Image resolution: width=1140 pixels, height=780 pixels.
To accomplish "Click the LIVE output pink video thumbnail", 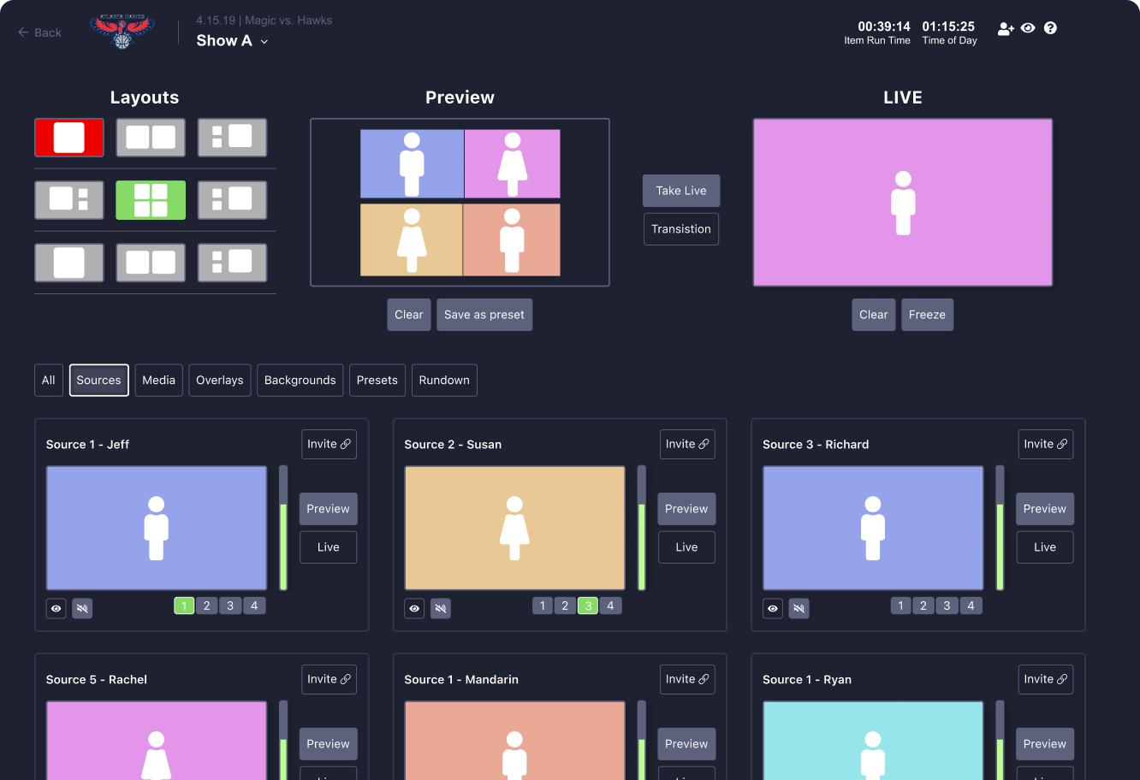I will 903,203.
